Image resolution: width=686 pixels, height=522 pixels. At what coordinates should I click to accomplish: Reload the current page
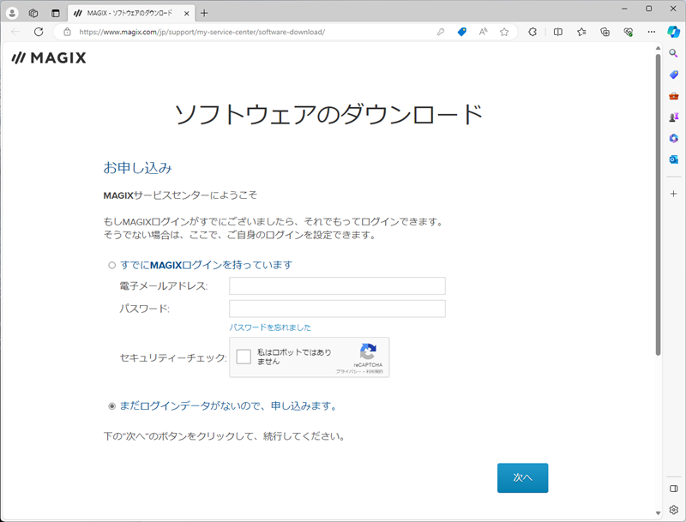point(39,32)
